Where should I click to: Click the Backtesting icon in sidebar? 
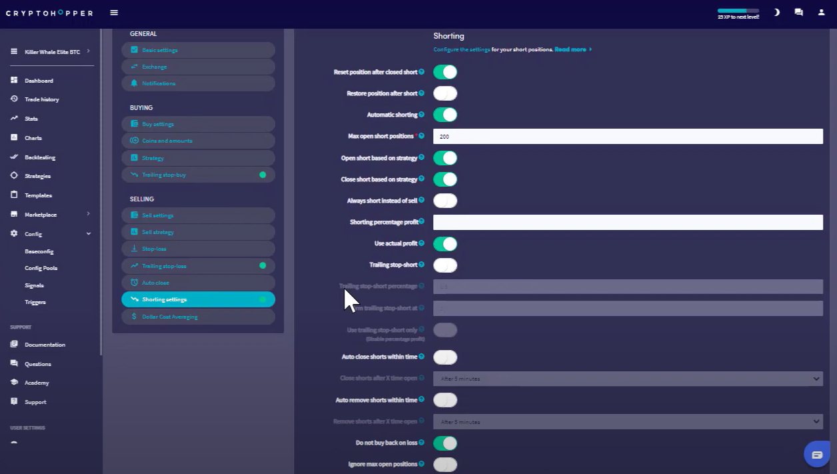tap(14, 157)
